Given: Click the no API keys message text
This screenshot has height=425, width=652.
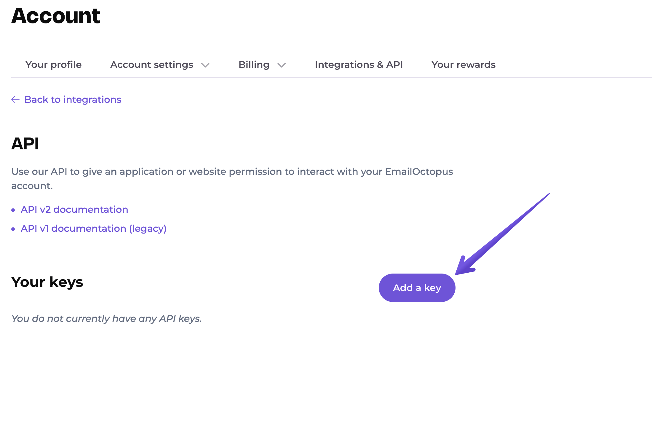Looking at the screenshot, I should [x=106, y=319].
